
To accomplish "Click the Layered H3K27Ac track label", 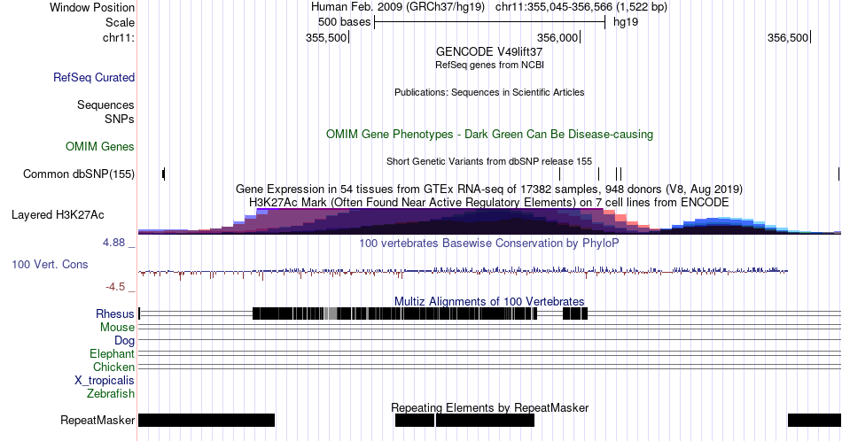I will point(58,214).
